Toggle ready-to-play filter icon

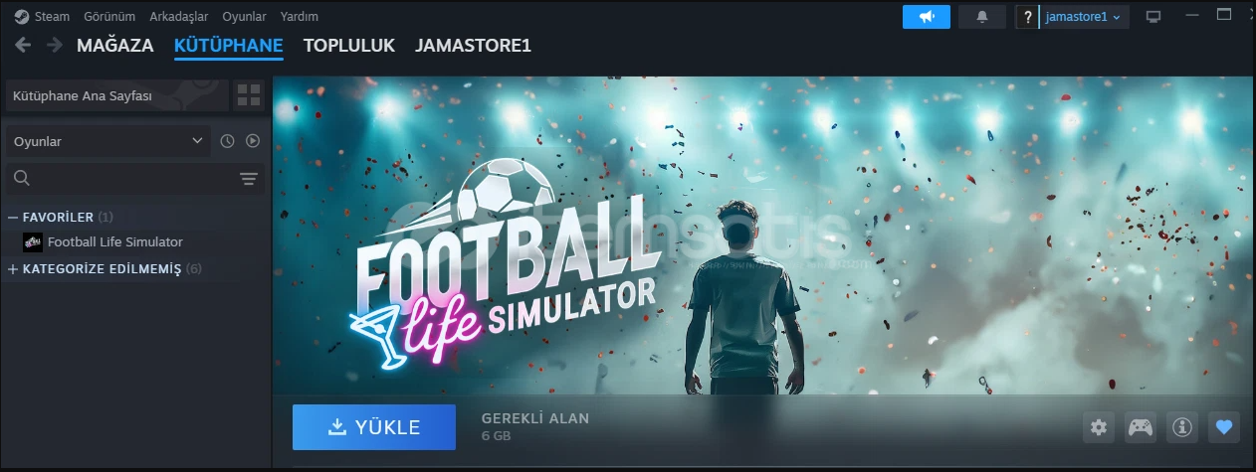click(x=253, y=141)
